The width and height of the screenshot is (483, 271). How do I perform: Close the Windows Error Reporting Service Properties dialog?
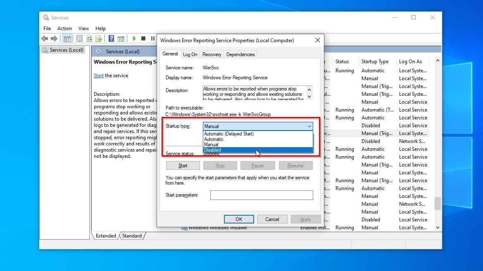click(318, 40)
